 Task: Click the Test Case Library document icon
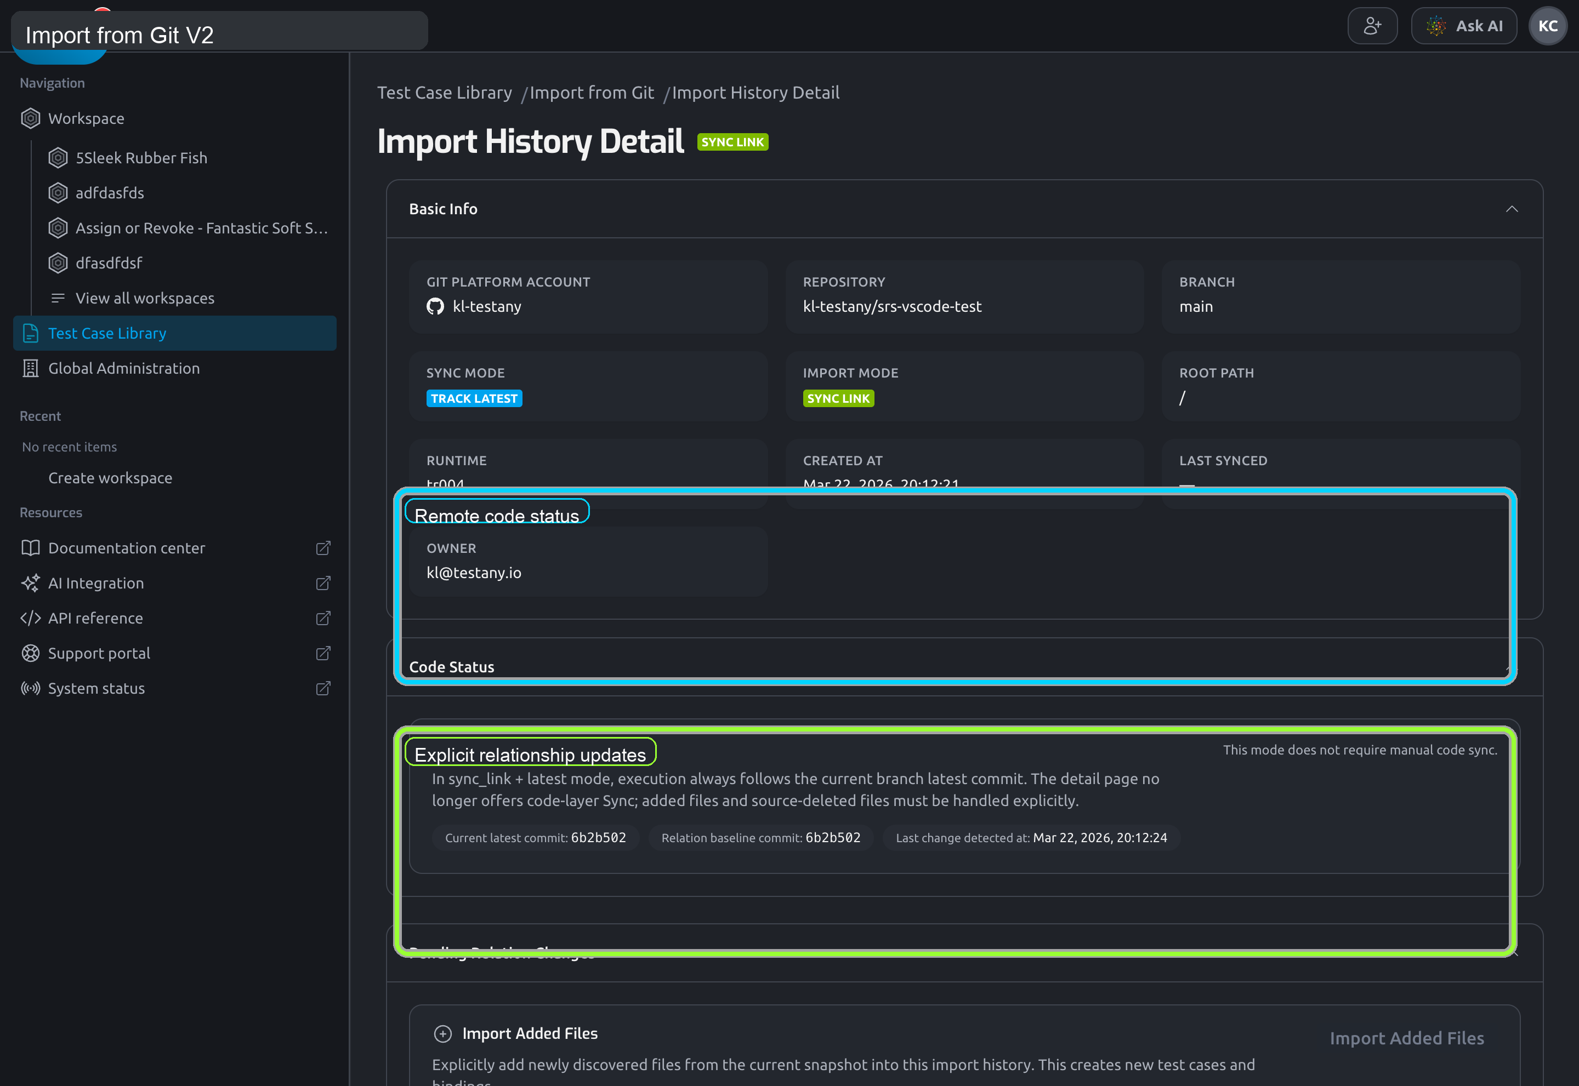(x=31, y=334)
